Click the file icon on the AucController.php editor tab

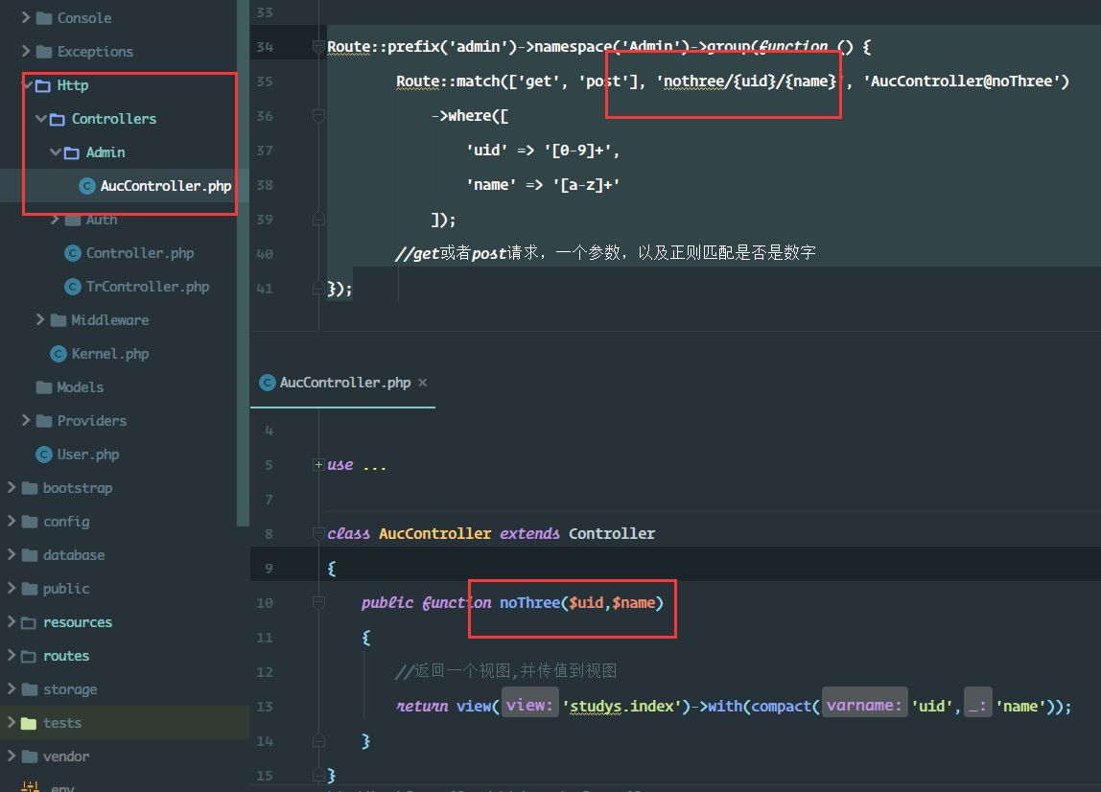click(268, 383)
